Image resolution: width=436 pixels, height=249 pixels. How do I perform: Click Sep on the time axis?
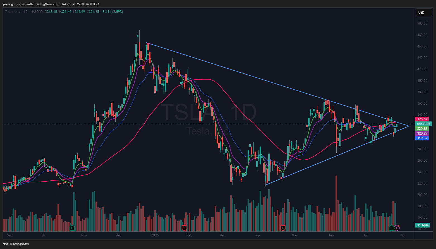10,235
